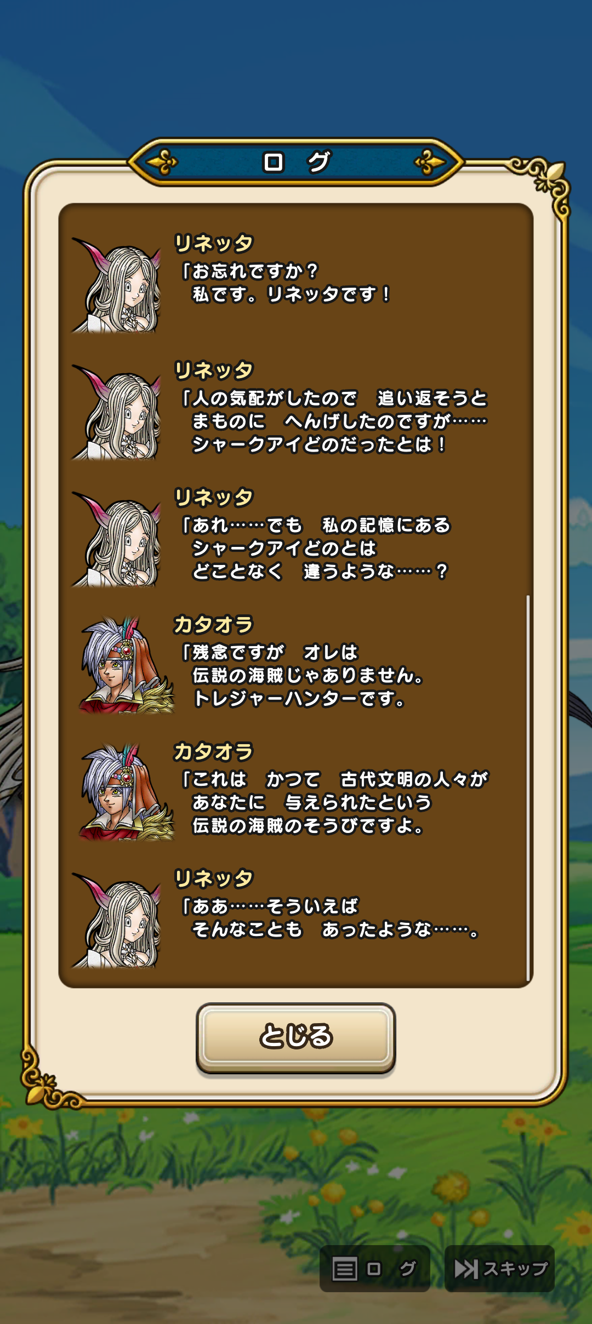Click the skip arrow icon
The height and width of the screenshot is (1324, 592).
466,1269
